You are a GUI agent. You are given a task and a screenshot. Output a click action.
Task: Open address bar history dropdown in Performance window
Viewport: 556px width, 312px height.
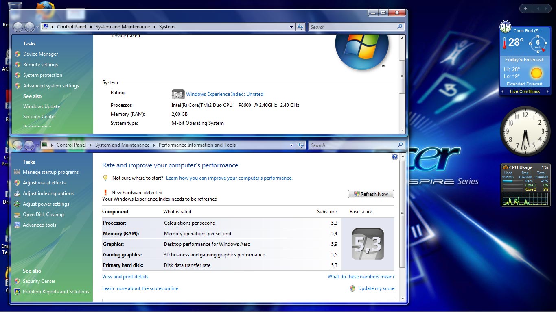291,145
